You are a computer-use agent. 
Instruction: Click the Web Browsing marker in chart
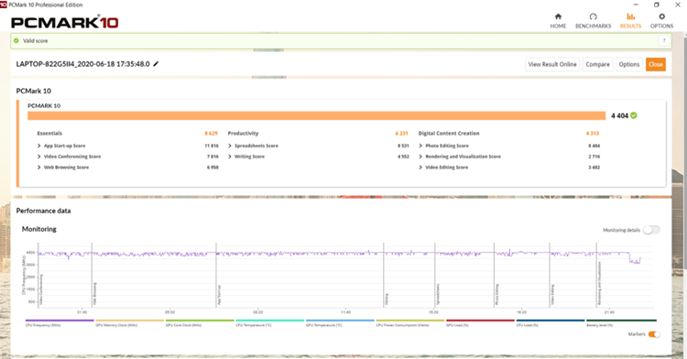coord(94,293)
